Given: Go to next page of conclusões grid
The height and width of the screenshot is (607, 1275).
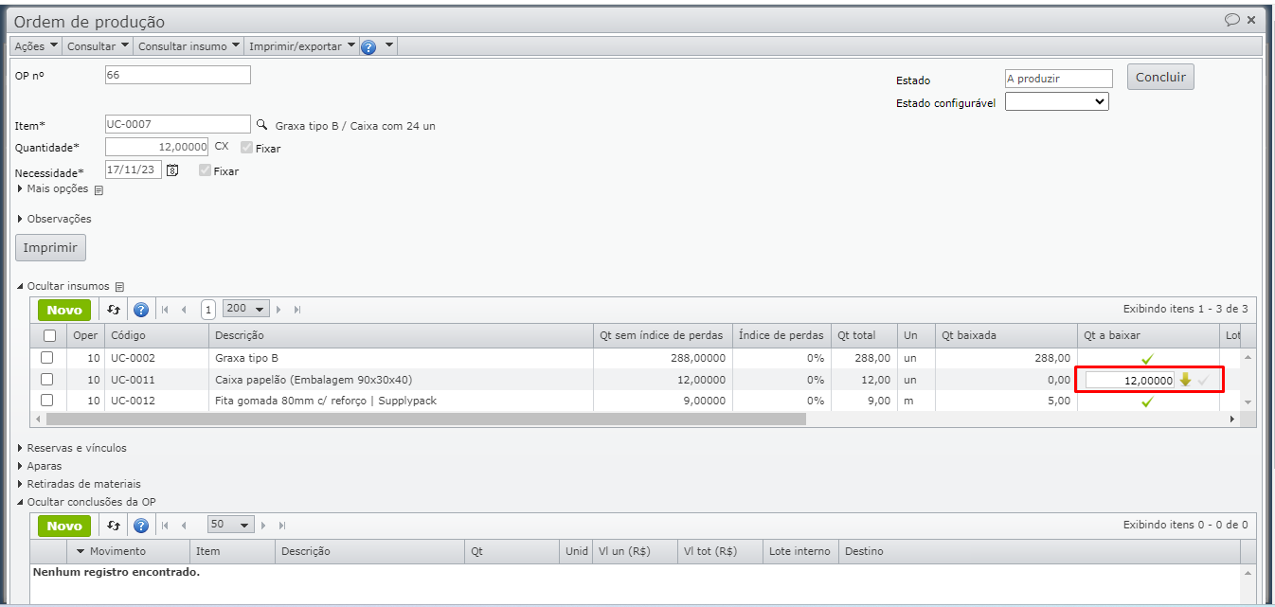Looking at the screenshot, I should pyautogui.click(x=264, y=526).
